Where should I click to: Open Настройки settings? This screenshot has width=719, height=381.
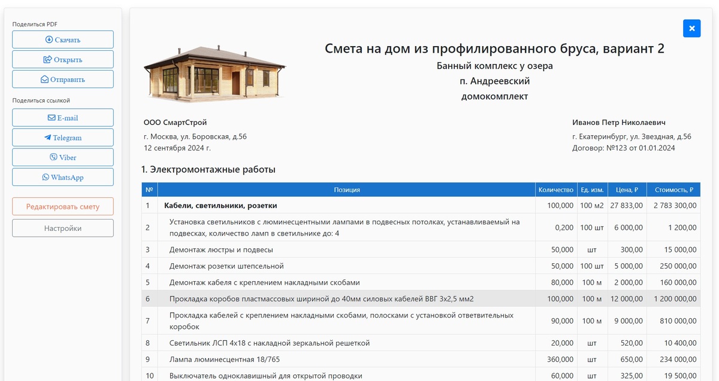63,228
